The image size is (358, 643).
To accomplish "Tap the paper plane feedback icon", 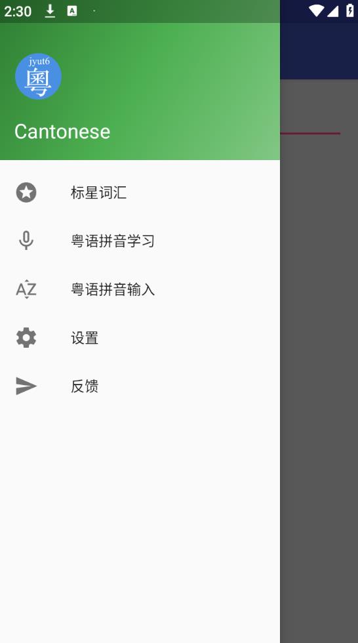I will 26,386.
